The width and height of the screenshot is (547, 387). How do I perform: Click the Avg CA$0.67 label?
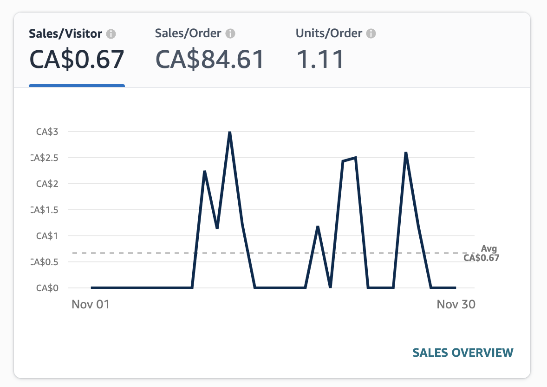[483, 254]
